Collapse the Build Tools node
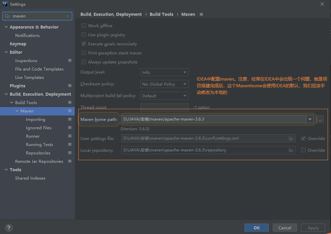This screenshot has width=331, height=234. click(12, 103)
